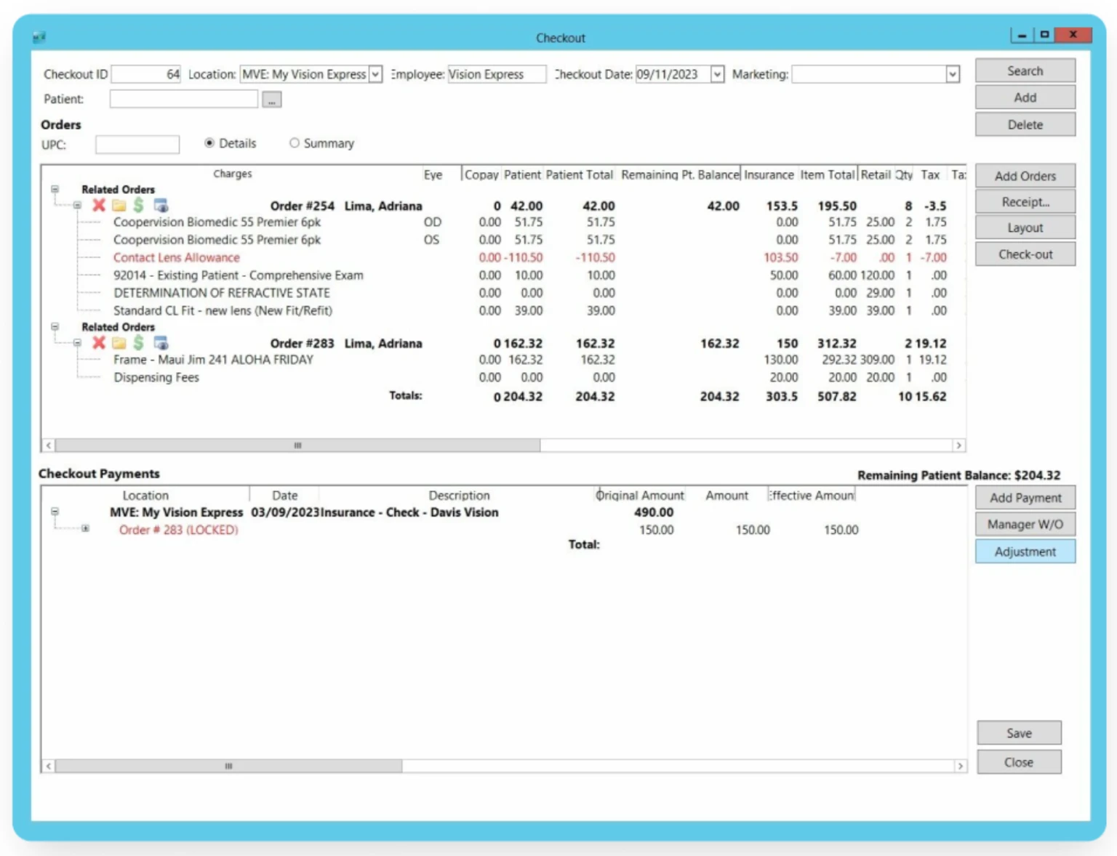Select the Contact Lens Allowance line item

176,257
